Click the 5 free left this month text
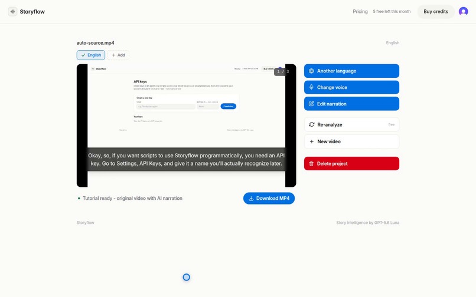Viewport: 476px width, 297px height. pyautogui.click(x=392, y=12)
